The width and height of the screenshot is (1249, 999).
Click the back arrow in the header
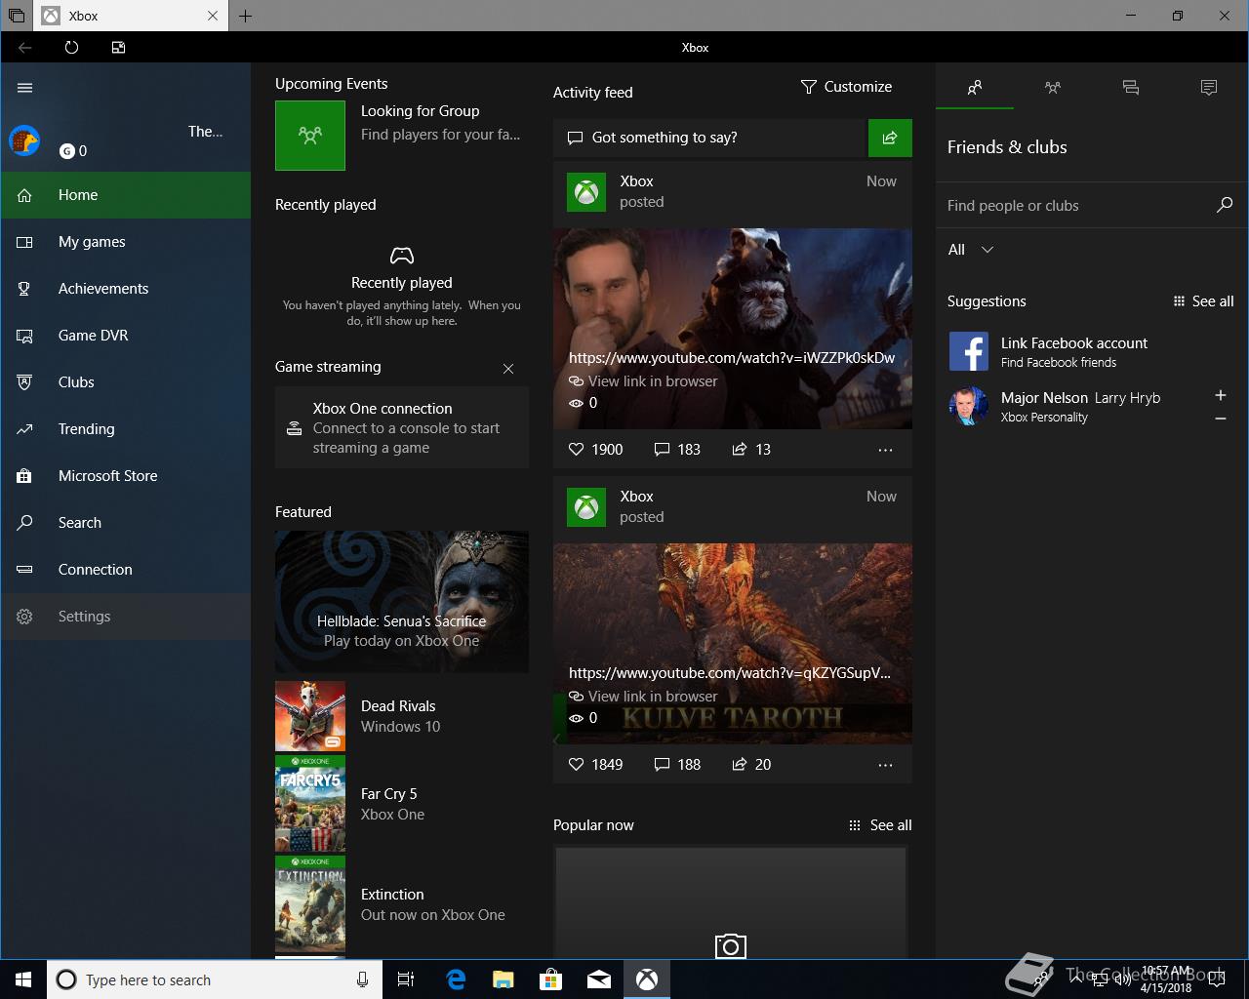[25, 47]
